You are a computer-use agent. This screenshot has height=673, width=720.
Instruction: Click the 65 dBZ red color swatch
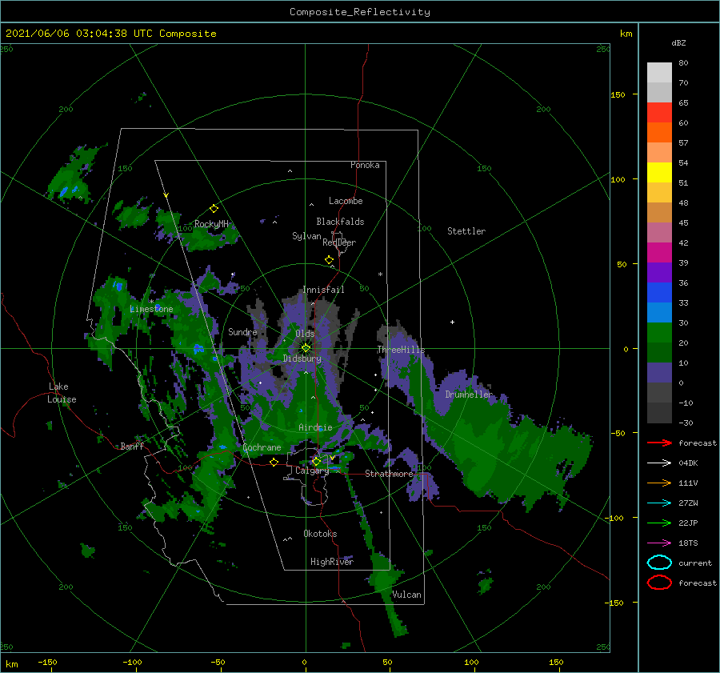click(659, 112)
